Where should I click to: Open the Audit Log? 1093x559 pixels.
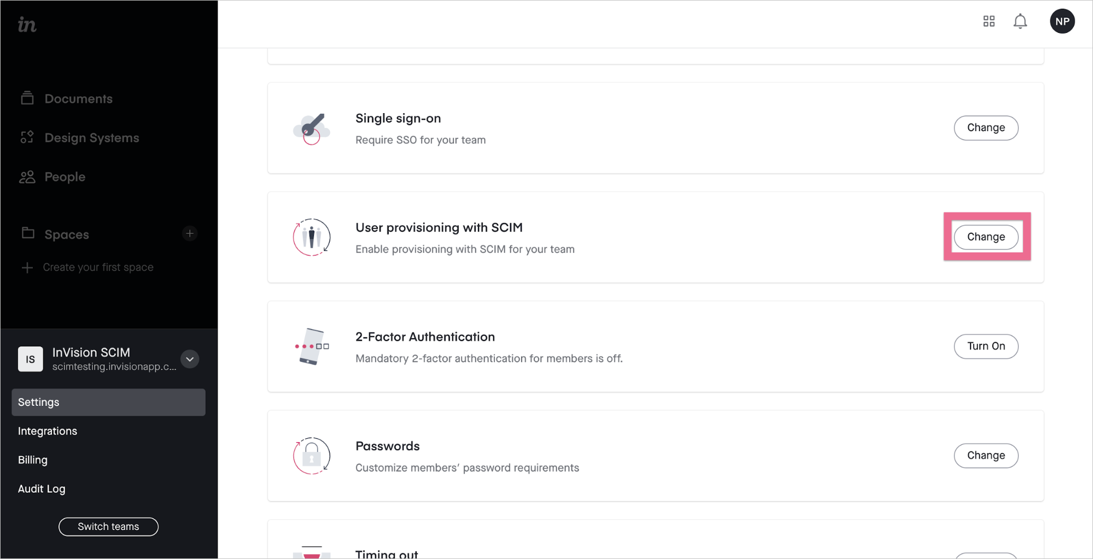tap(42, 489)
